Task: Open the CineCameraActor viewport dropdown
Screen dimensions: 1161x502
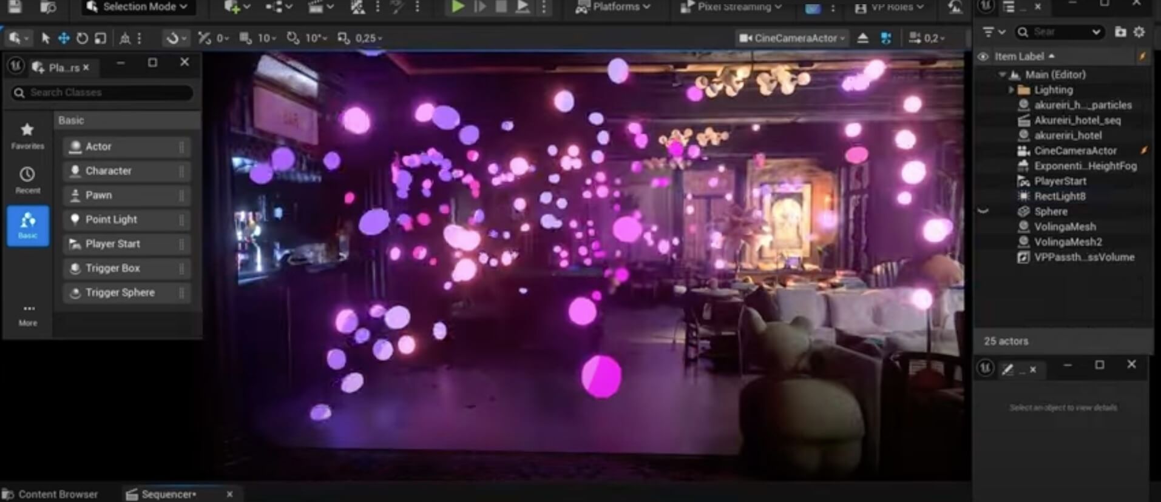Action: pyautogui.click(x=792, y=38)
